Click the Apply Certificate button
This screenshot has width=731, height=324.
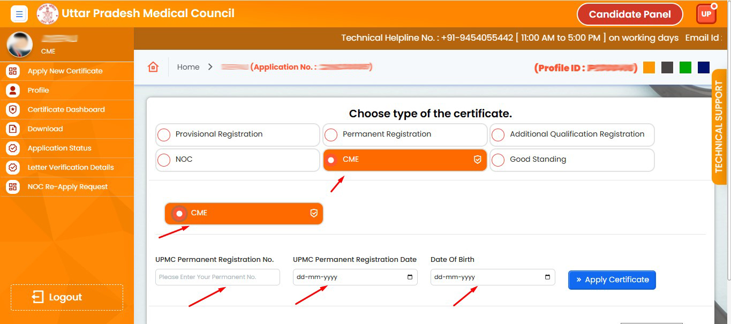point(612,280)
